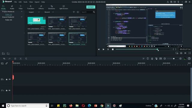192x108 pixels.
Task: Click the timeline delete trash icon
Action: 15,59
